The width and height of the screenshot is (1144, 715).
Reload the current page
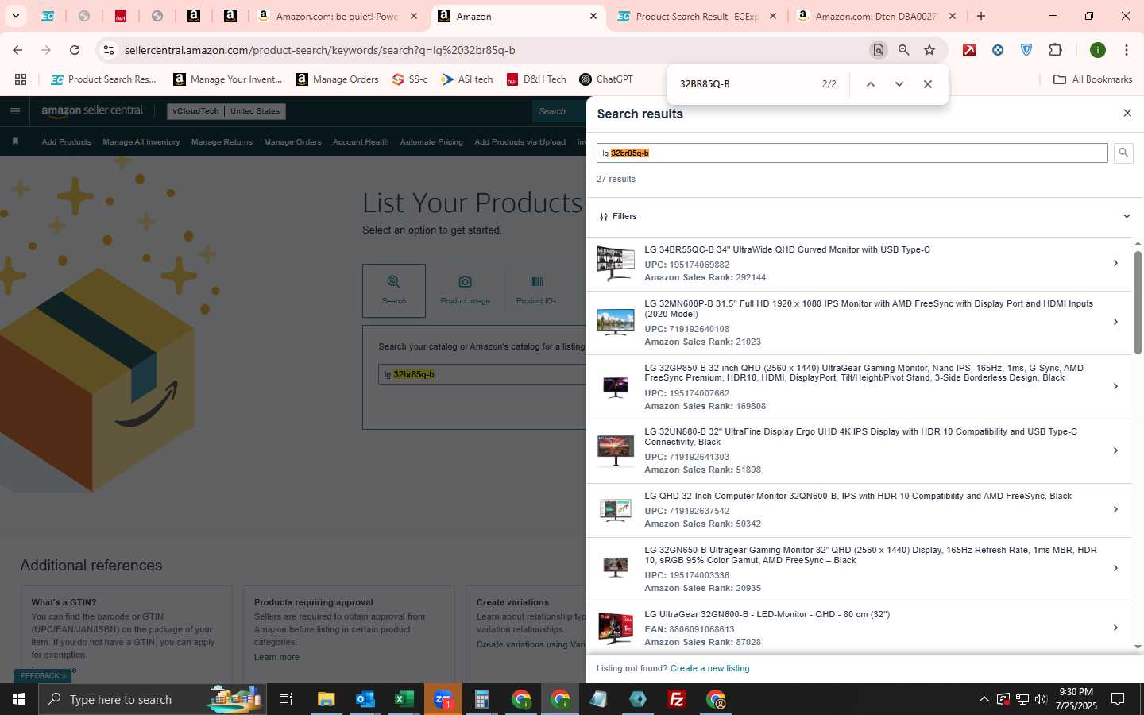[75, 50]
